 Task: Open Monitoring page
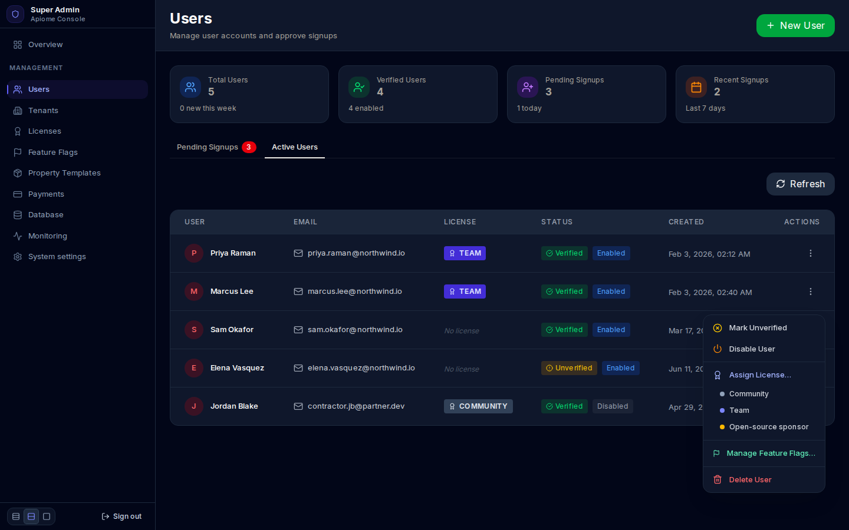(x=77, y=236)
